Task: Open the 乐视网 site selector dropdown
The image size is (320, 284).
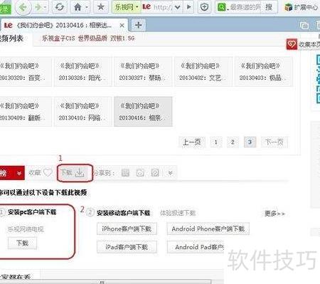Action: click(x=126, y=7)
